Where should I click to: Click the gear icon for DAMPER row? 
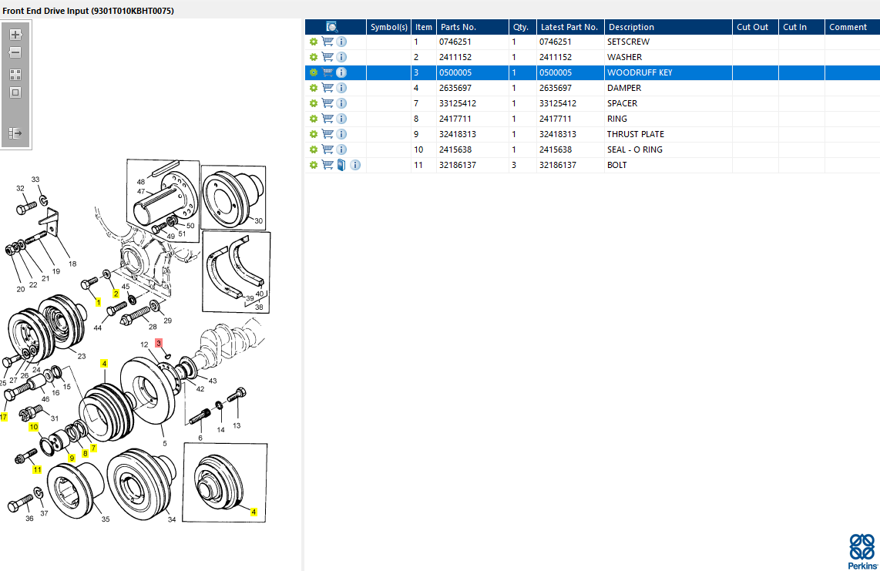point(314,88)
